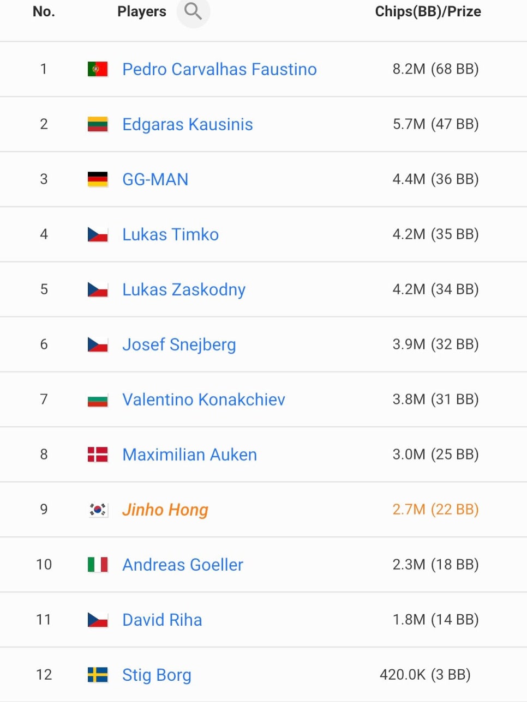
Task: Open David Riha's player link
Action: 162,620
